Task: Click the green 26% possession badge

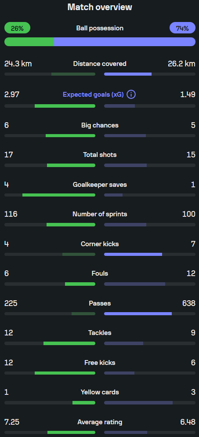Action: coord(17,28)
